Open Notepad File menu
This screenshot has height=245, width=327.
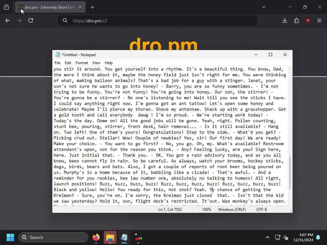(57, 63)
